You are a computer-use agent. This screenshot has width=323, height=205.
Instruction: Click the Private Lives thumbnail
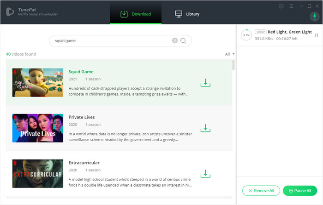pyautogui.click(x=38, y=128)
